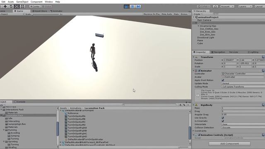Uncheck Use Gravity
Image resolution: width=265 pixels, height=149 pixels.
223,118
